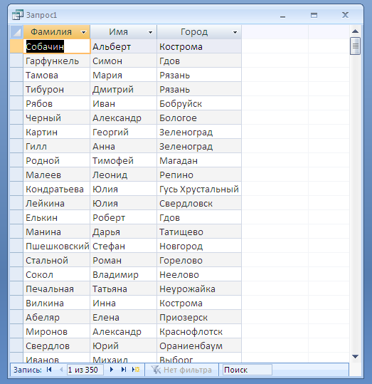Click the cell Неурожайка
The height and width of the screenshot is (384, 372).
point(199,289)
